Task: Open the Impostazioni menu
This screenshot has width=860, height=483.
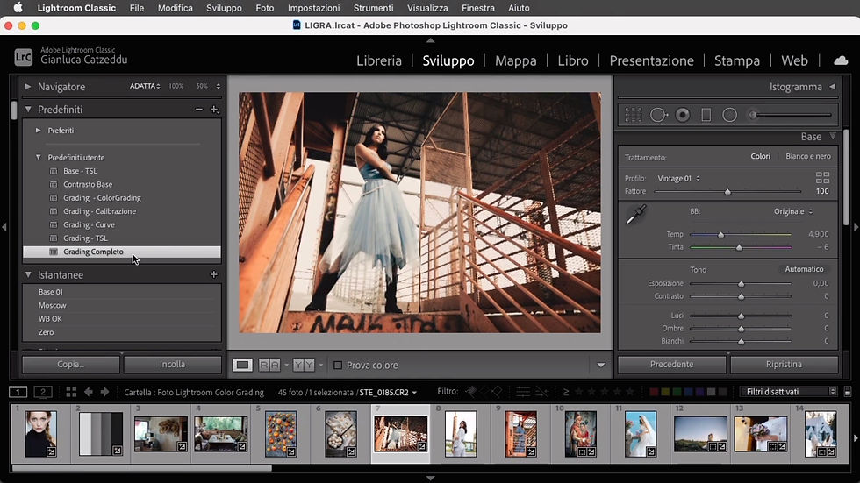Action: click(314, 8)
